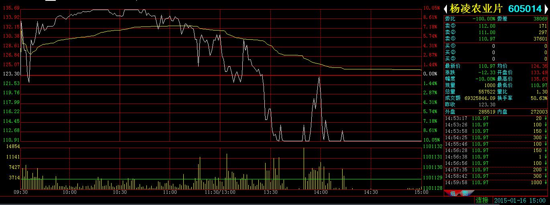Click the 2015-01-16 15:00 date readout

point(521,200)
